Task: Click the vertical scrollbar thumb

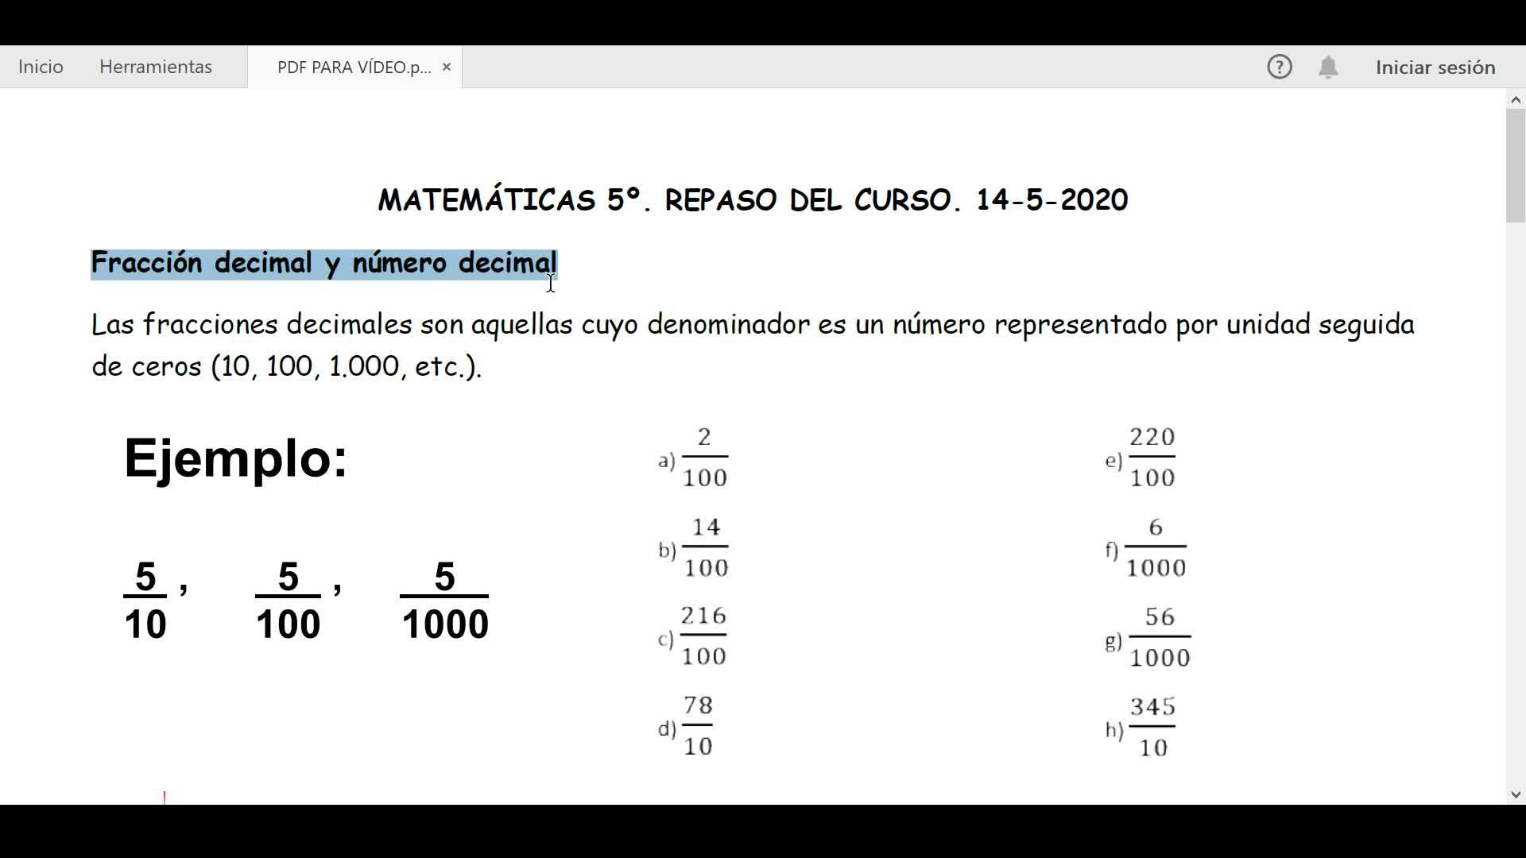Action: 1515,165
